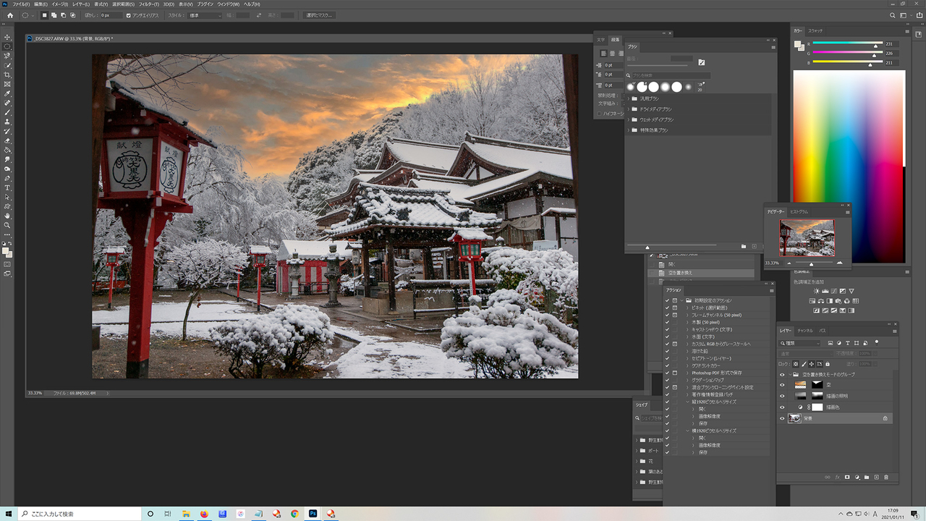The width and height of the screenshot is (926, 521).
Task: Select the Brush tool
Action: click(x=7, y=112)
